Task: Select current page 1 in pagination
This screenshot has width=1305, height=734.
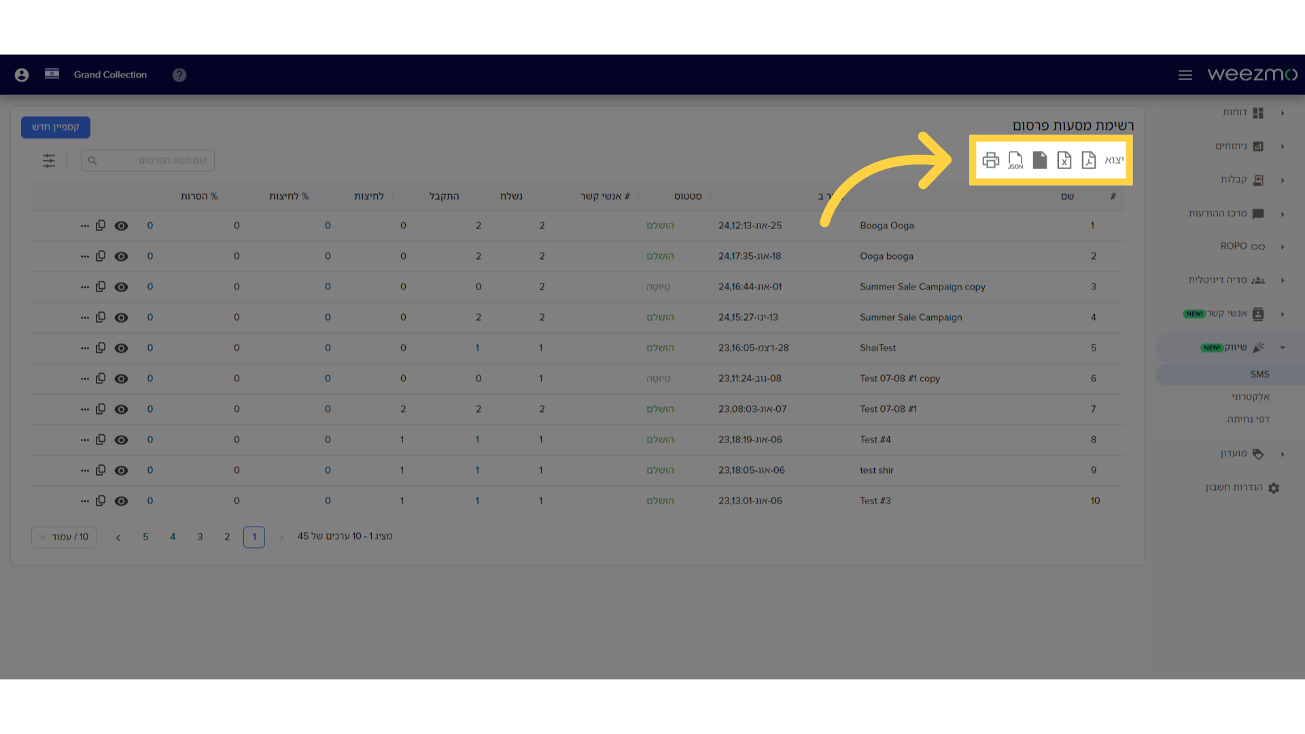Action: (254, 537)
